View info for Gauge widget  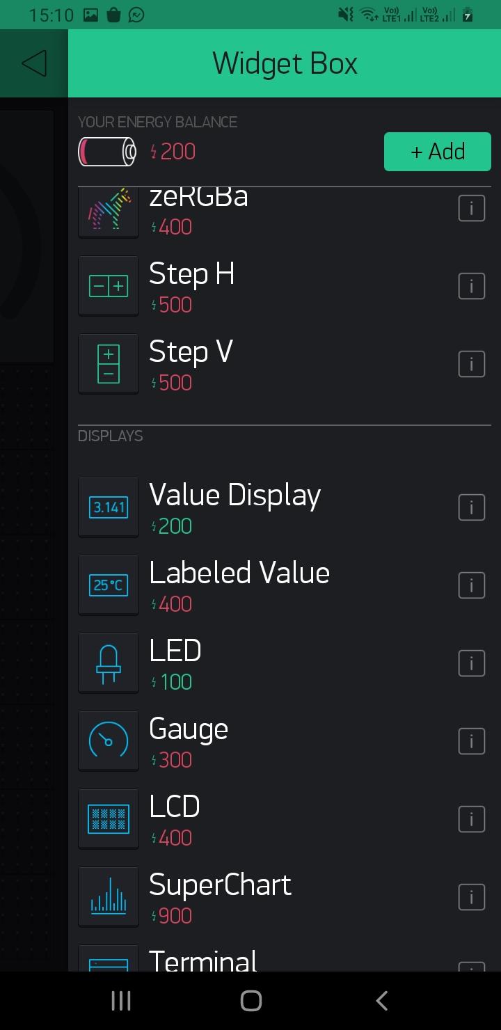471,742
